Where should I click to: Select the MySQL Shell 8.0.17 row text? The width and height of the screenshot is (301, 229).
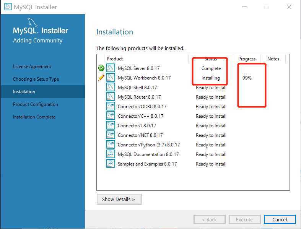pyautogui.click(x=137, y=88)
